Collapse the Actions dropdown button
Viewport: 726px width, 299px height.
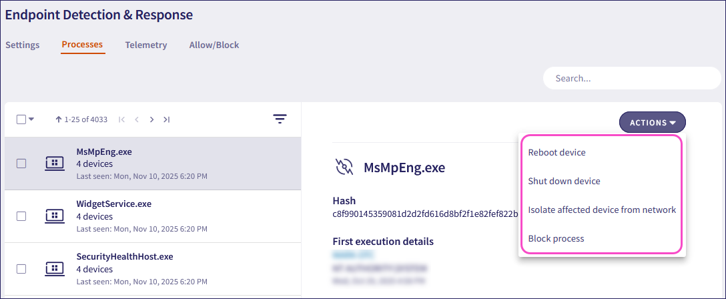[652, 122]
